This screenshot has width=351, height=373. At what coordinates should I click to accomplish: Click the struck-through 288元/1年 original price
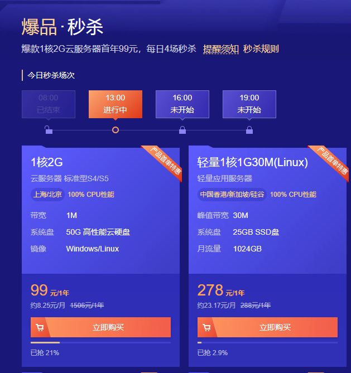click(x=256, y=306)
